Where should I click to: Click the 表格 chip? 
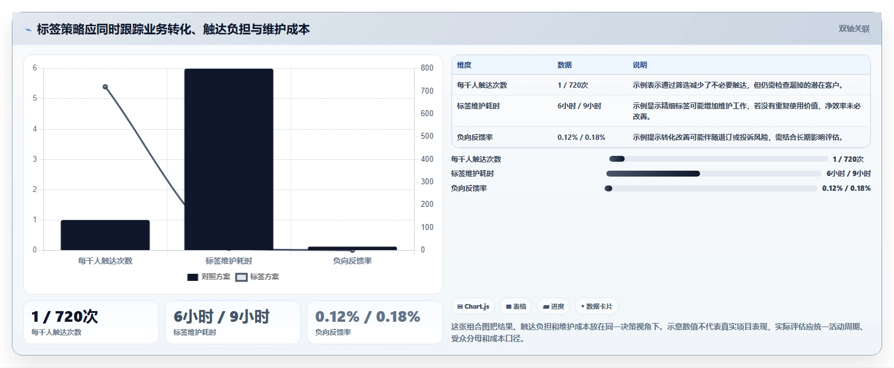pyautogui.click(x=516, y=306)
